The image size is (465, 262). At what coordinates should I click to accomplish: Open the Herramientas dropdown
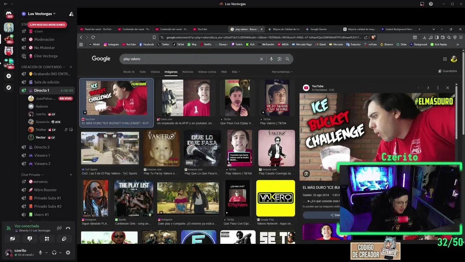pos(282,72)
